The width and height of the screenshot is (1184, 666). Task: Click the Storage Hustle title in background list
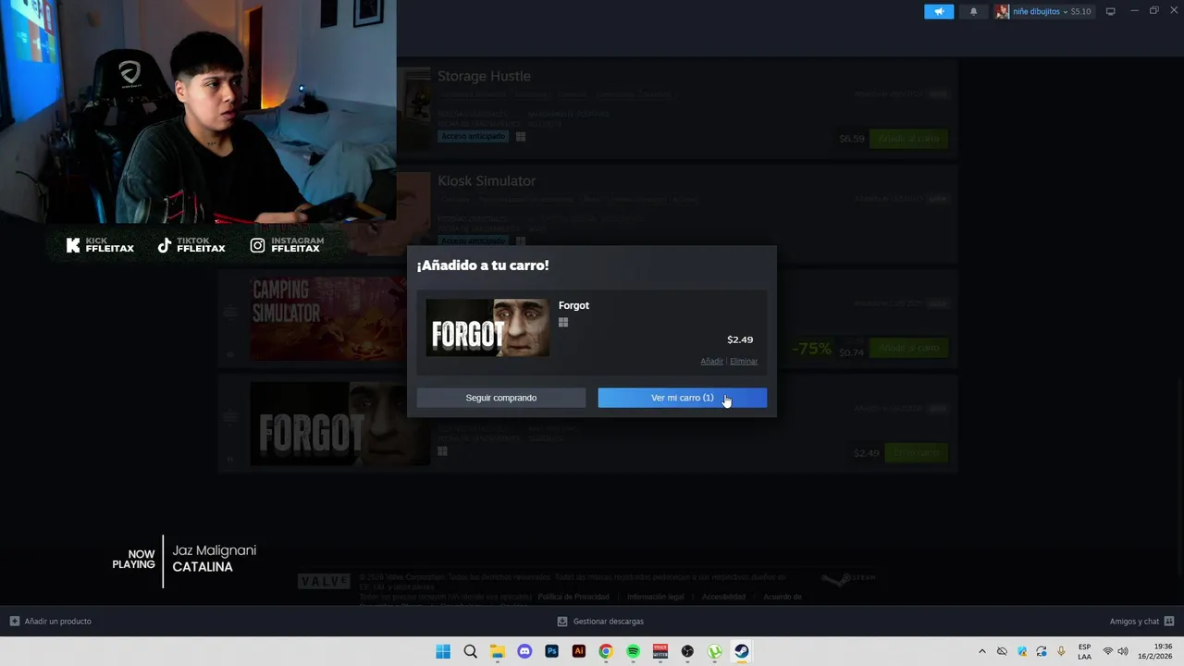(484, 76)
